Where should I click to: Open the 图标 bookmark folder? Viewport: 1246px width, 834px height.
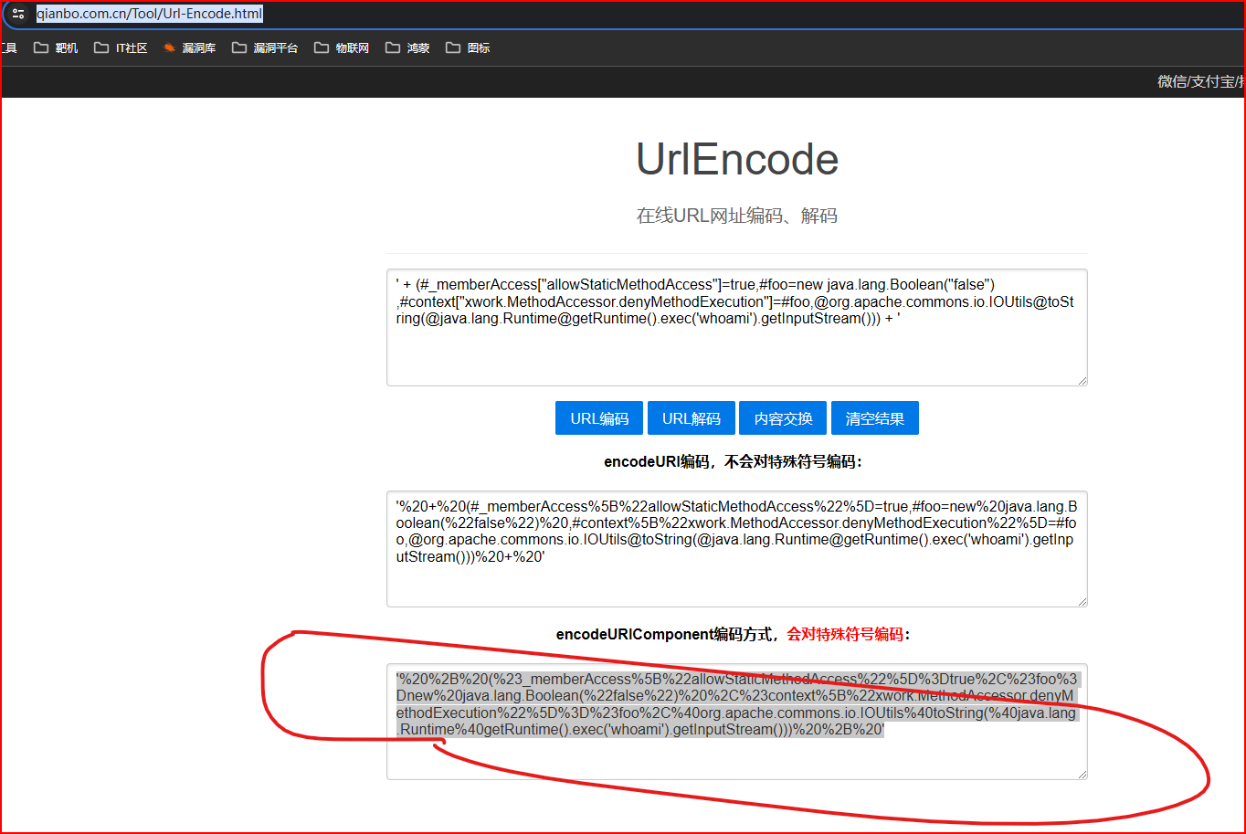coord(468,48)
